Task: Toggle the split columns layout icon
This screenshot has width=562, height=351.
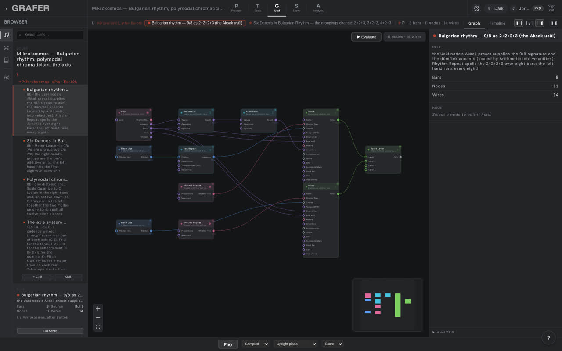Action: (554, 23)
